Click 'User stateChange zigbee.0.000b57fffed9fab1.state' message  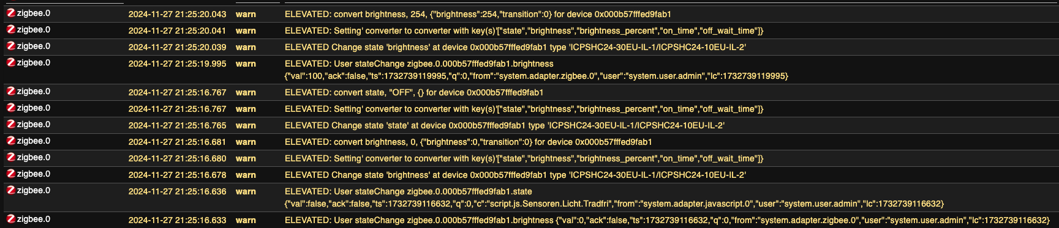click(x=614, y=197)
